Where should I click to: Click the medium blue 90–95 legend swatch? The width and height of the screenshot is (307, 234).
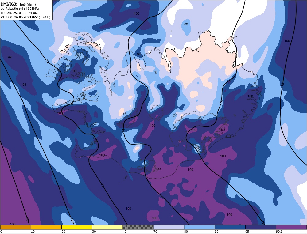click(230, 227)
